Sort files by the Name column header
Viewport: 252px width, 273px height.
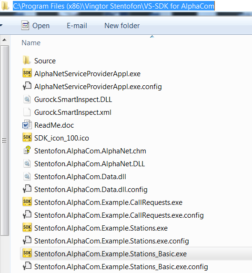click(31, 43)
